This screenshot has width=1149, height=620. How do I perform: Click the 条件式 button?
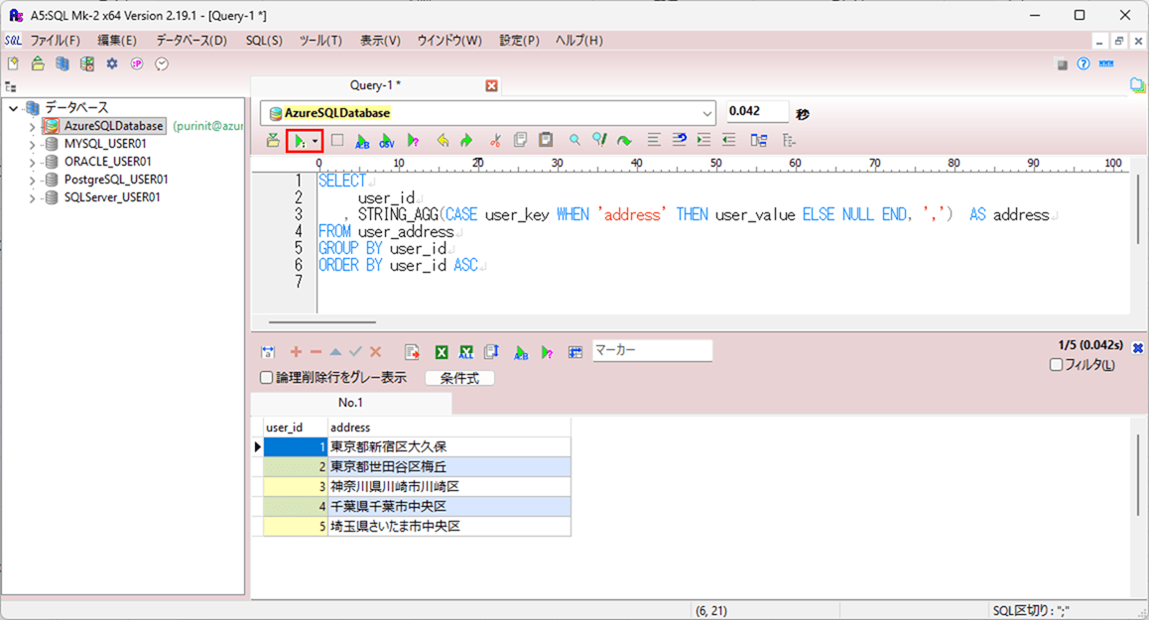459,378
